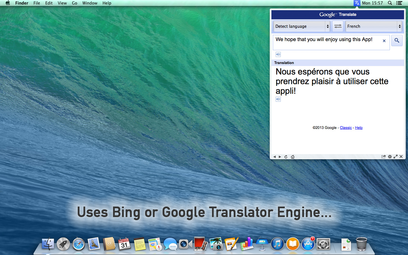Open Notes from the Dock
Image resolution: width=408 pixels, height=255 pixels.
pos(140,244)
